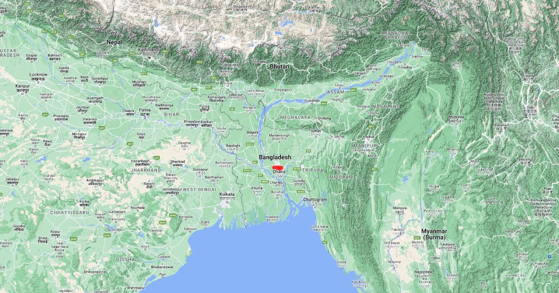Click the N102 road shield near Tripura
Viewport: 559px width, 293px height.
(x=297, y=169)
